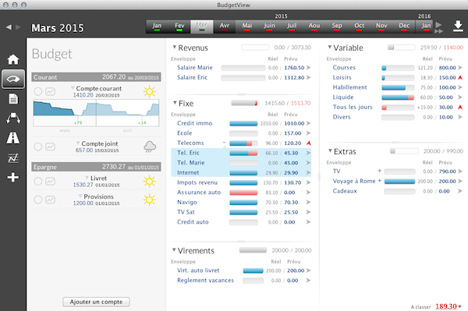Click A classer 189.30 amount
This screenshot has height=311, width=468.
coord(446,306)
